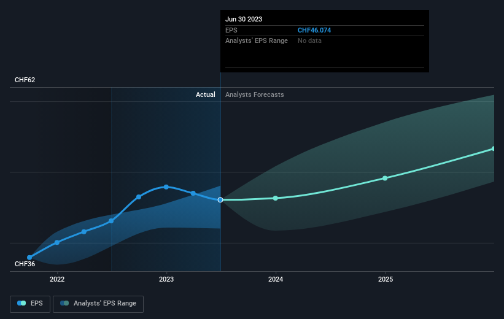Click the EPS point just before Jun 2023
Image resolution: width=504 pixels, height=319 pixels.
(x=193, y=193)
